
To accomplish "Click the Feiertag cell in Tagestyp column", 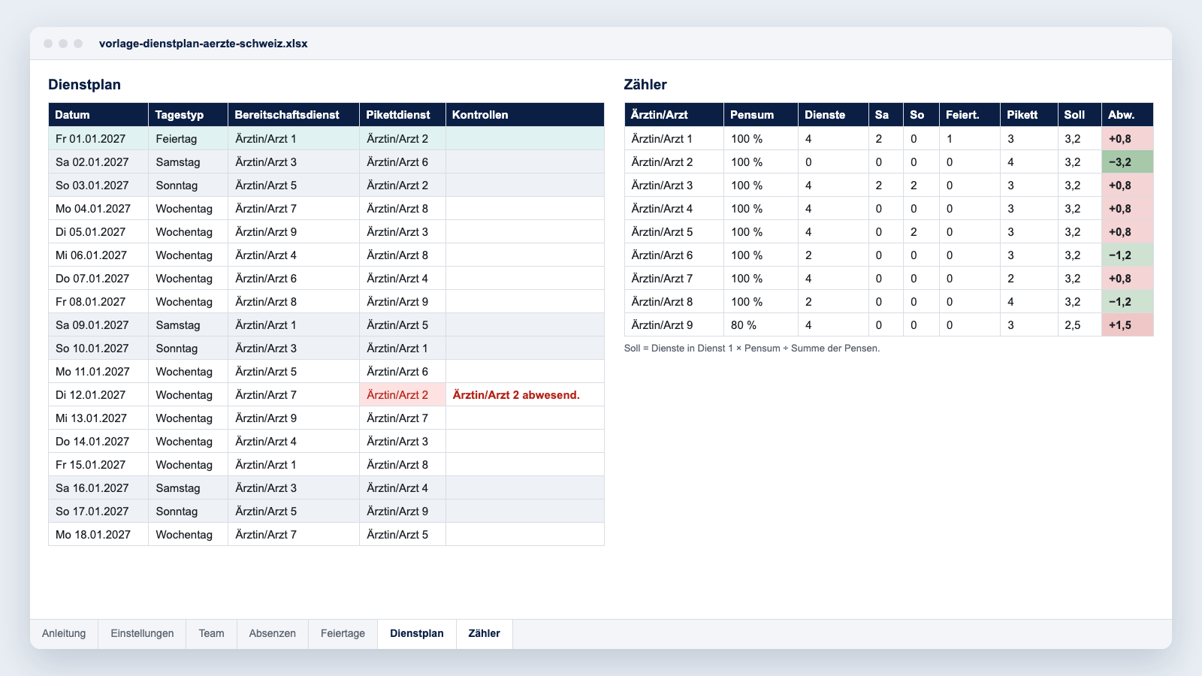I will (189, 138).
